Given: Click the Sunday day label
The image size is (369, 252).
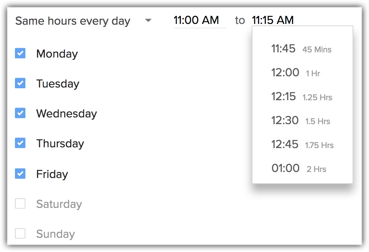Looking at the screenshot, I should 56,234.
